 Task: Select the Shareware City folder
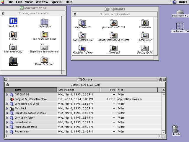pos(13,47)
